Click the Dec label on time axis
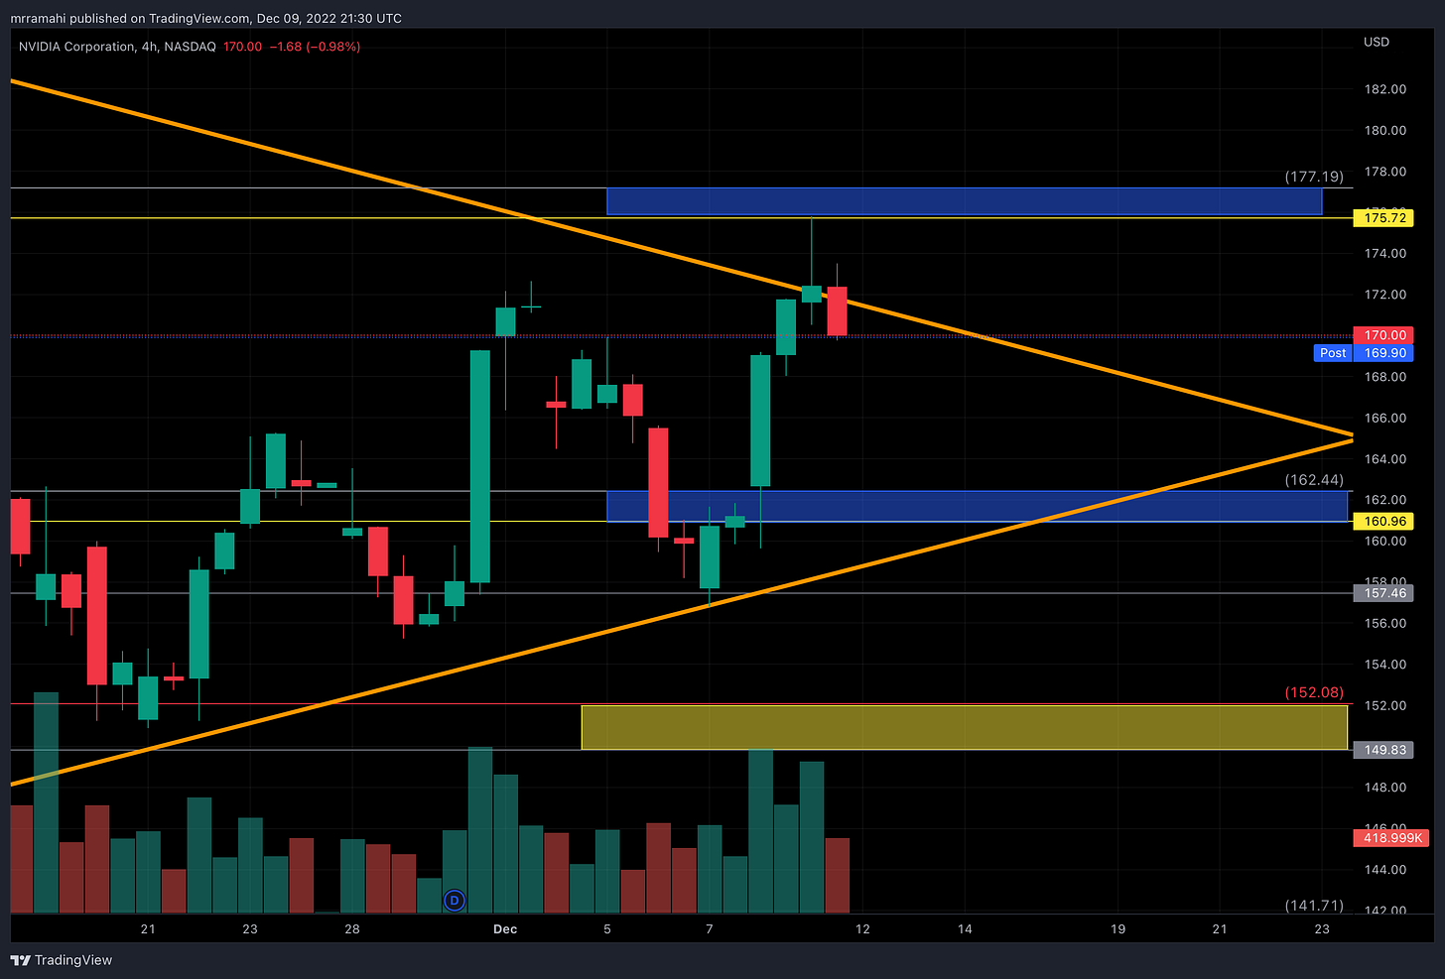Image resolution: width=1445 pixels, height=979 pixels. [505, 929]
